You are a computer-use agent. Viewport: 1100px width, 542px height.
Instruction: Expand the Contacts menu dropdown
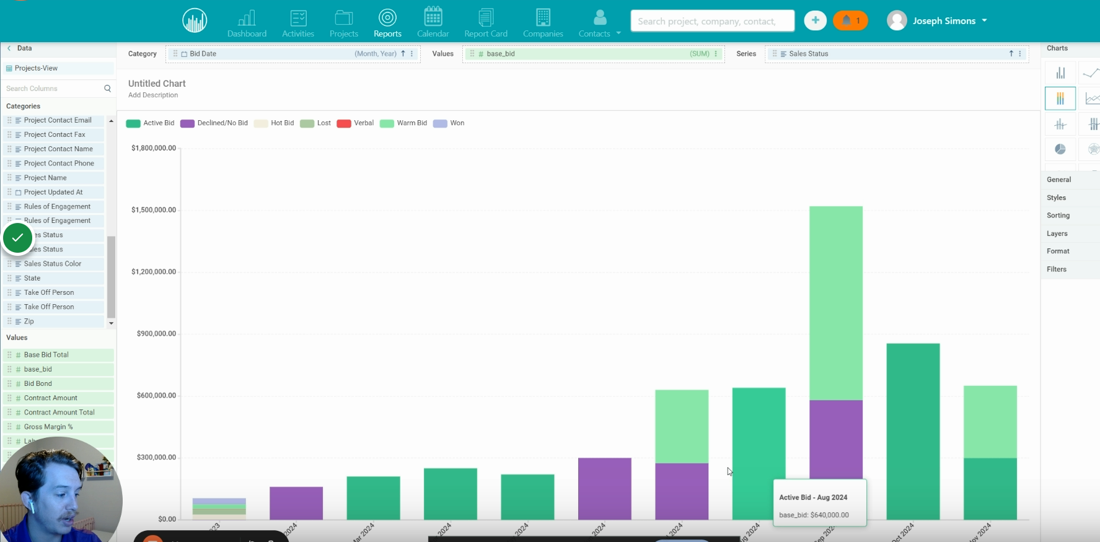pyautogui.click(x=618, y=33)
